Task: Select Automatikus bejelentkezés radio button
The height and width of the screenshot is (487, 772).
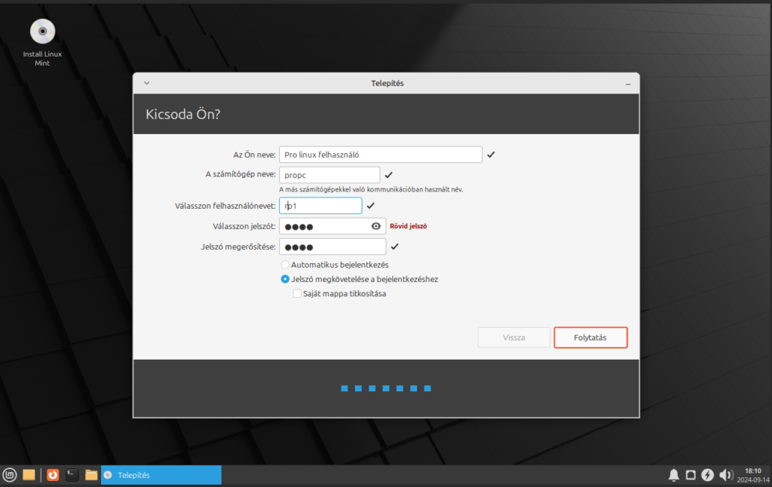Action: [285, 265]
